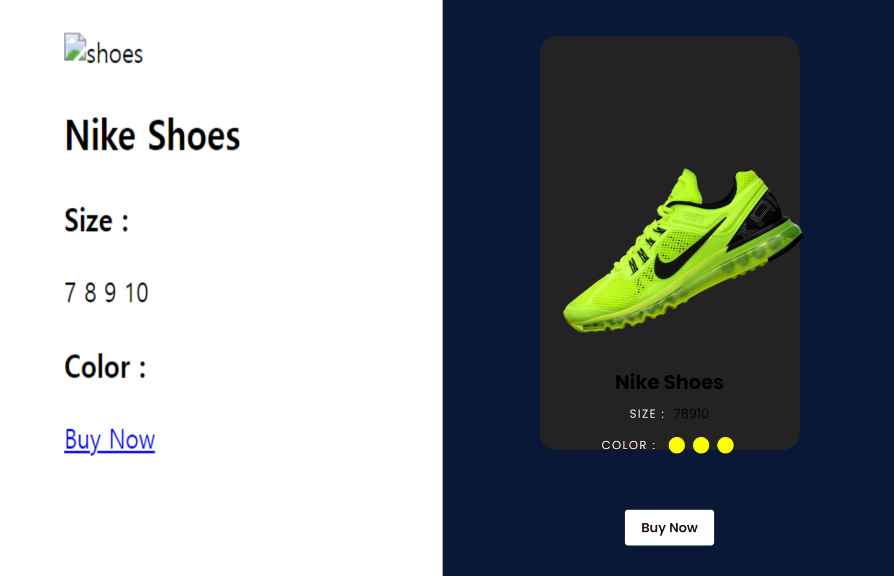Select size 7 in the white panel

pos(69,293)
